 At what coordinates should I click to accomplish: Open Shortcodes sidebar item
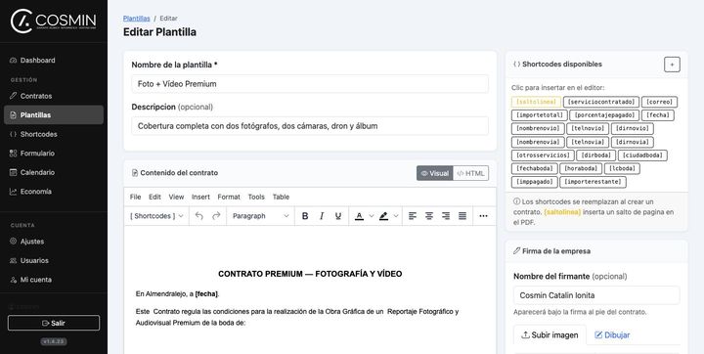[x=54, y=134]
